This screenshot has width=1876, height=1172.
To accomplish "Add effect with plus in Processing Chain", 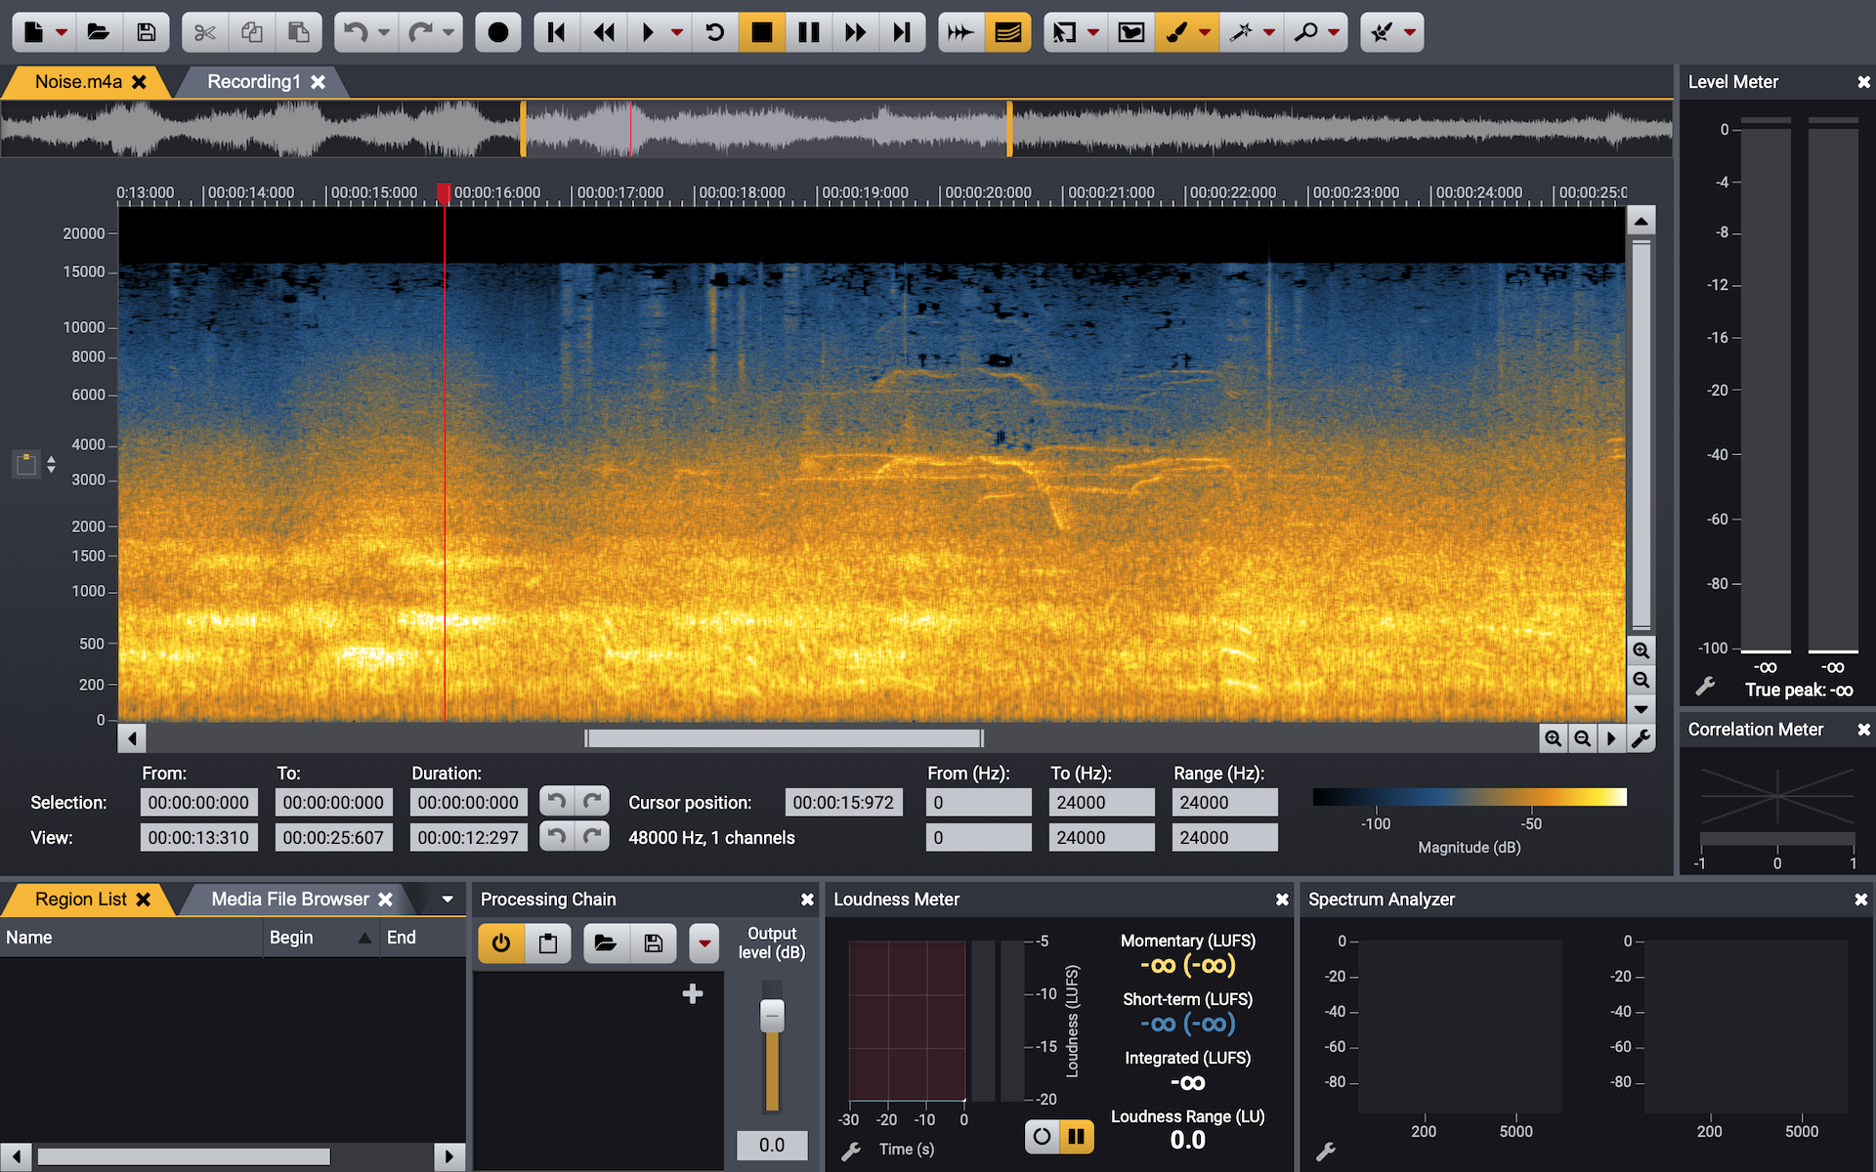I will [693, 993].
